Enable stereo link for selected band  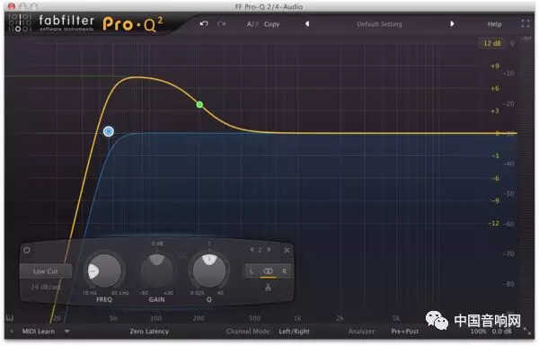(x=268, y=271)
